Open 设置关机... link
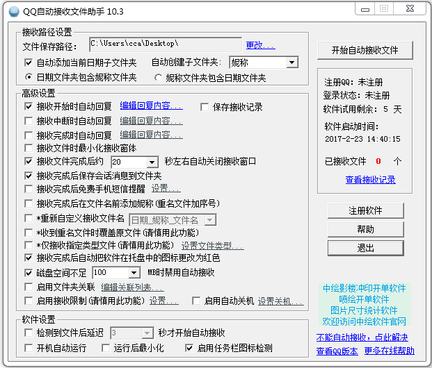432x368 pixels. pos(281,301)
